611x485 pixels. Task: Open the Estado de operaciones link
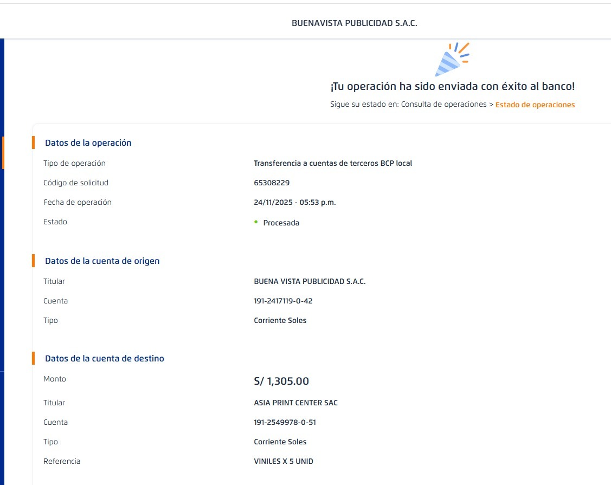[535, 105]
